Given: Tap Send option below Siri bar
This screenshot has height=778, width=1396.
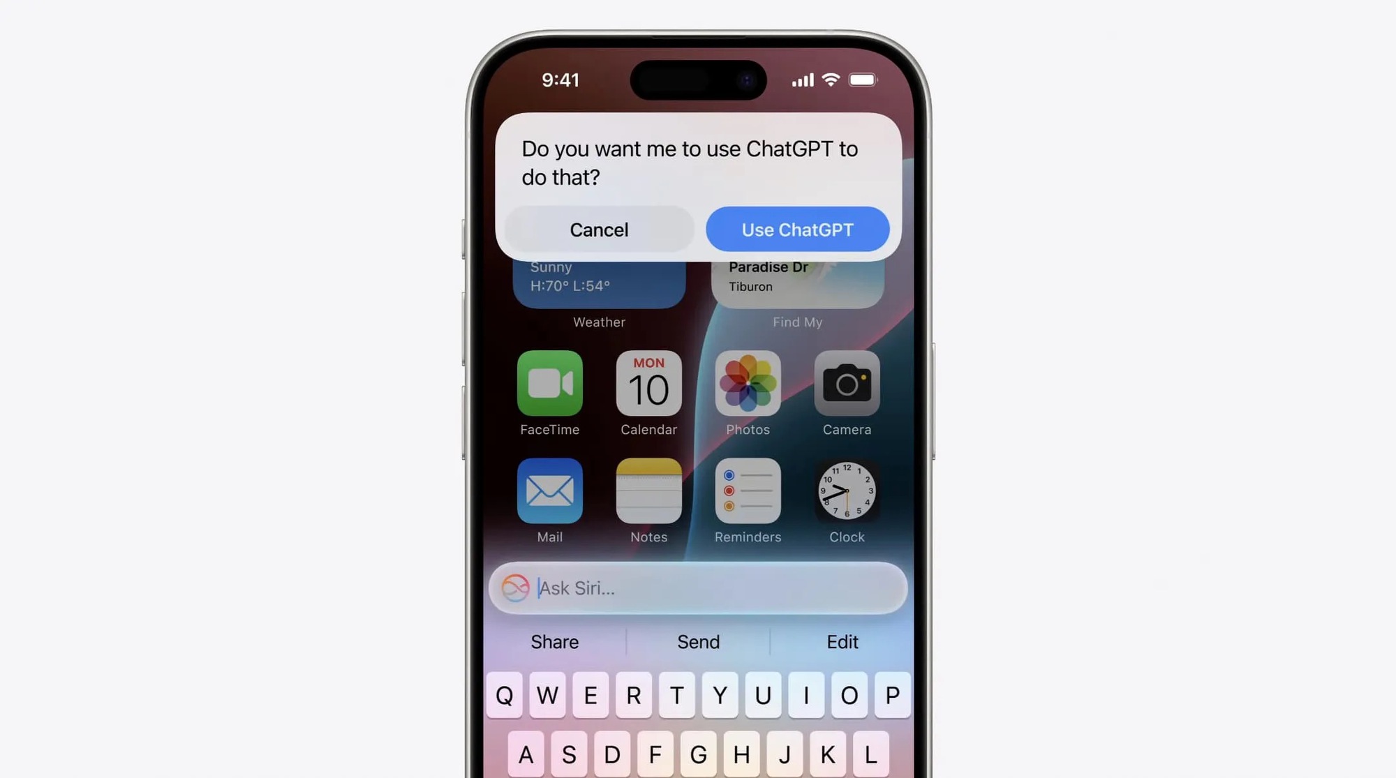Looking at the screenshot, I should (x=697, y=641).
